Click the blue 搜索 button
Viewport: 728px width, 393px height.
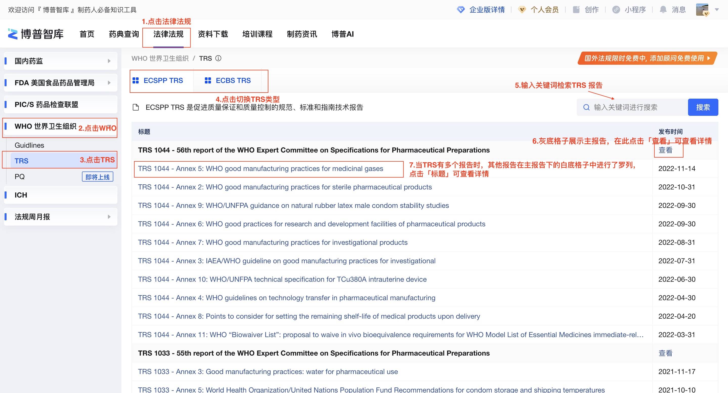coord(703,107)
